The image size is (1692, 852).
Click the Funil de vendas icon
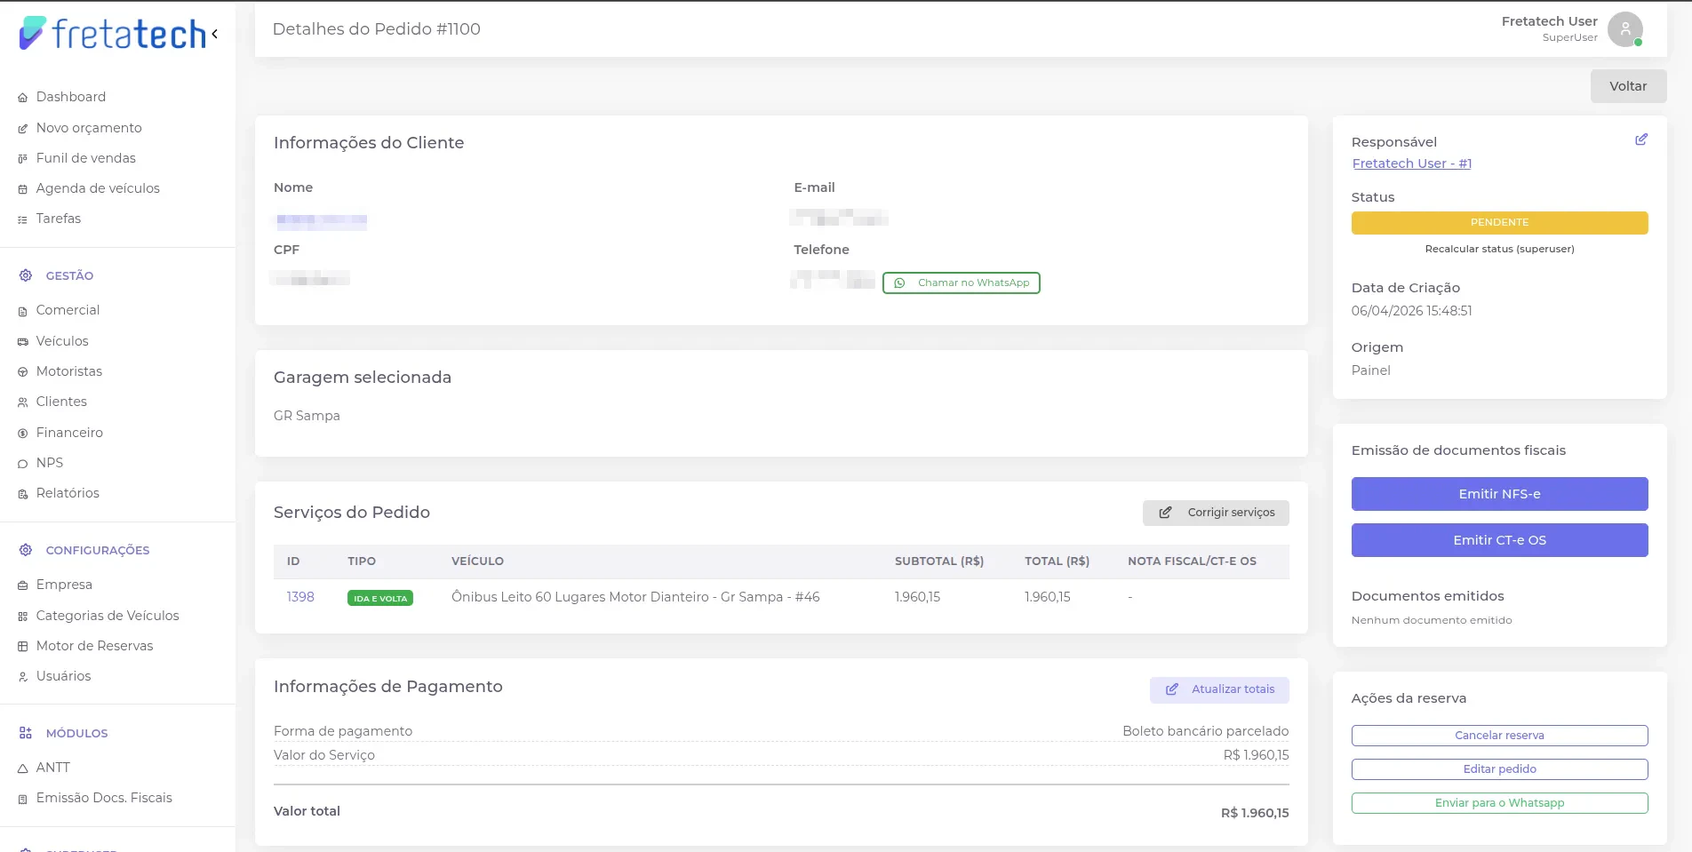(23, 159)
